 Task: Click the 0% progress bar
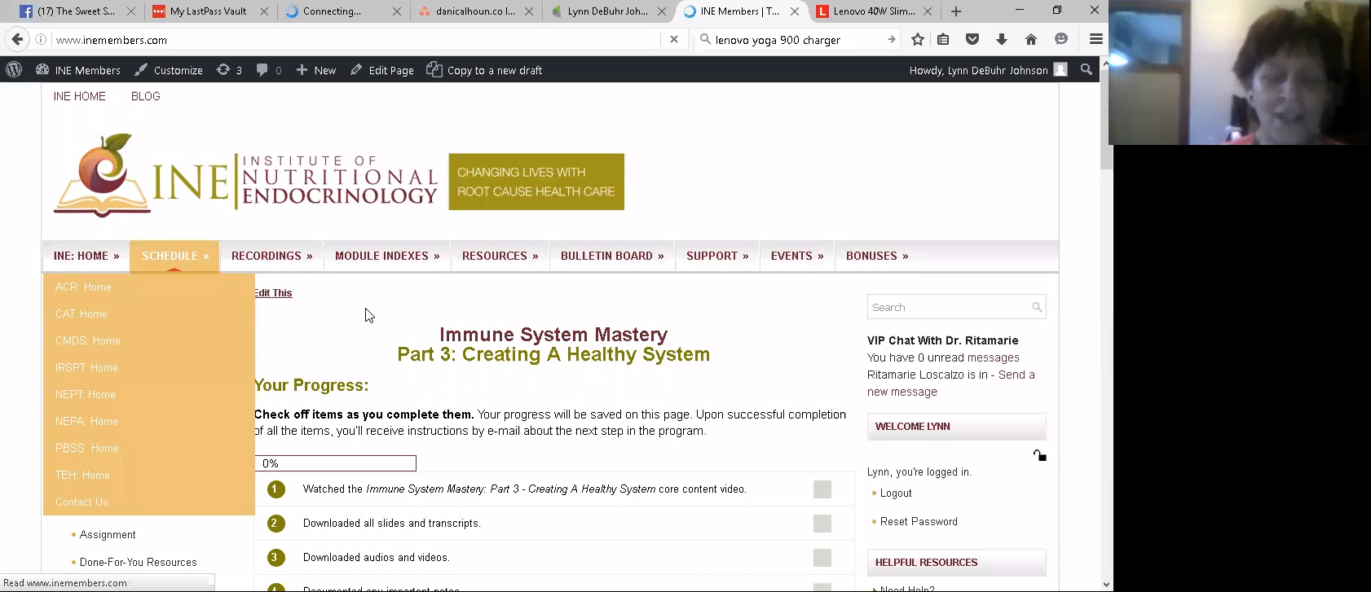click(335, 463)
